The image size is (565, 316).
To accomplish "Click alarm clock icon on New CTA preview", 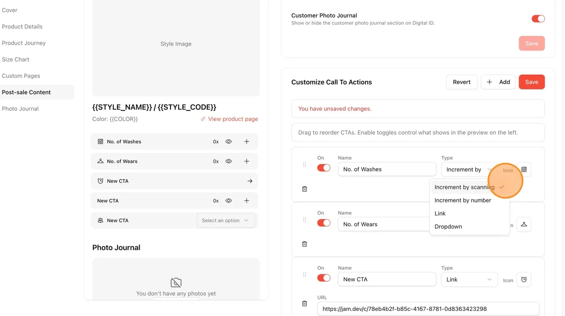I will pos(100,181).
